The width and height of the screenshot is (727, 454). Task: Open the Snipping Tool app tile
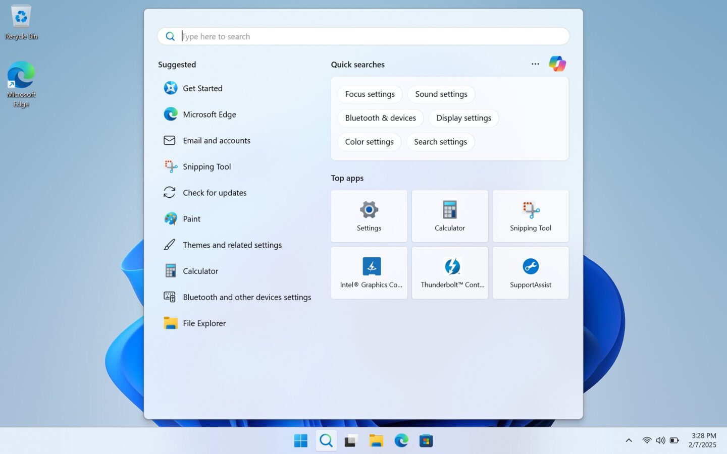point(530,216)
